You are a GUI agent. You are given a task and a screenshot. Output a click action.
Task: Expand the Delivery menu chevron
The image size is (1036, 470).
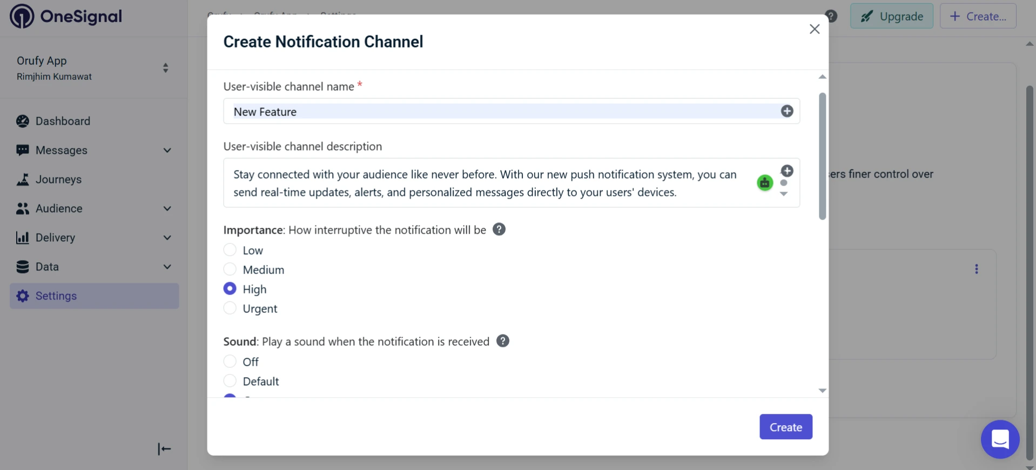[167, 237]
